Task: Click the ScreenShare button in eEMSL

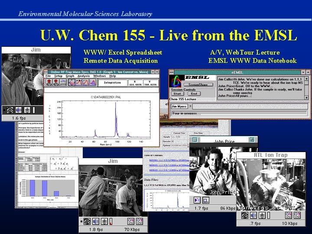Action: point(198,84)
